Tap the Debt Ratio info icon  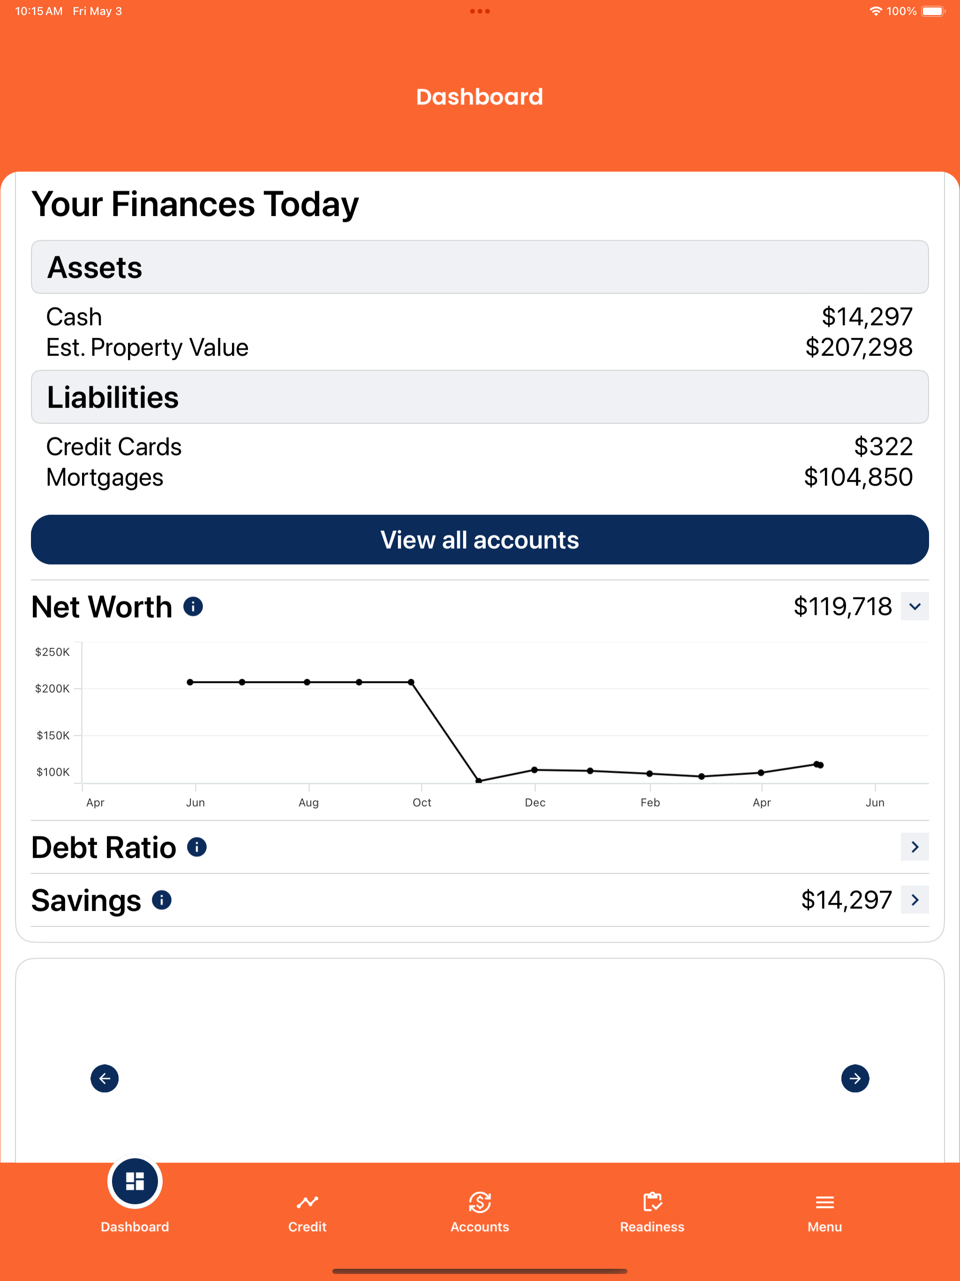(197, 847)
